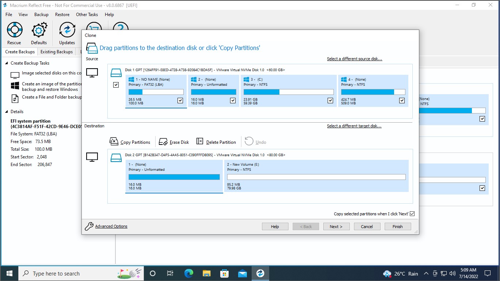Screen dimensions: 500x281
Task: Open Advanced Options link
Action: tap(111, 226)
